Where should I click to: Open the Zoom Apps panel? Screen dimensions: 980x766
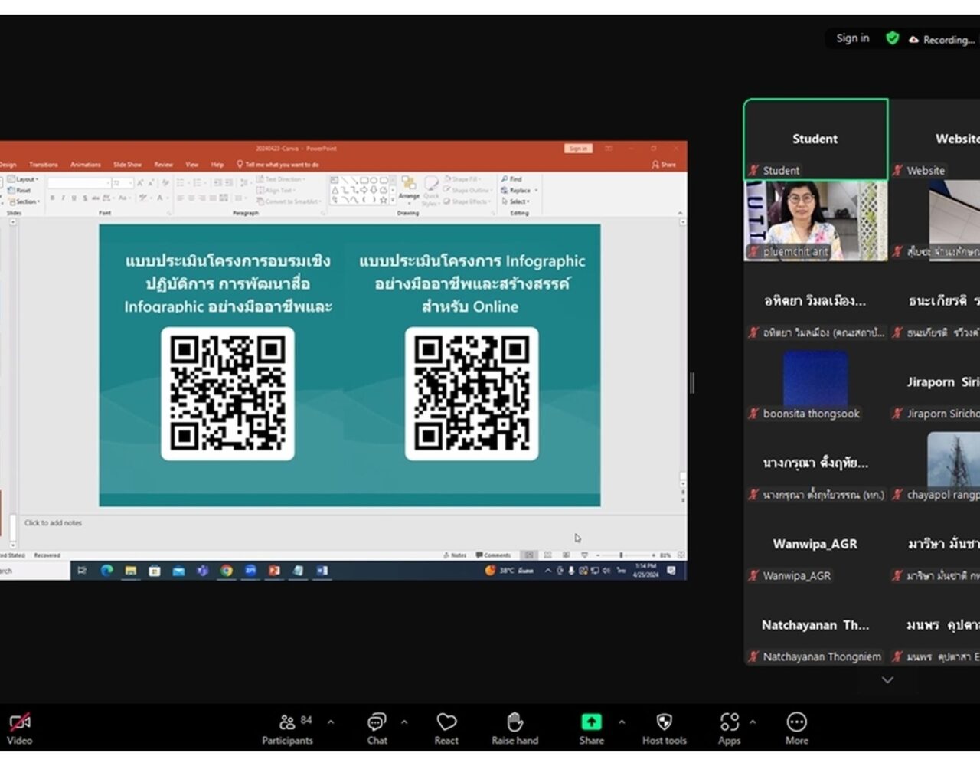coord(729,729)
